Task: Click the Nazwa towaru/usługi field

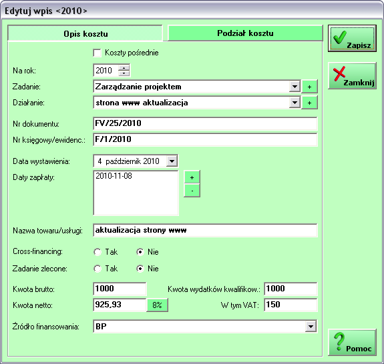Action: coord(205,230)
